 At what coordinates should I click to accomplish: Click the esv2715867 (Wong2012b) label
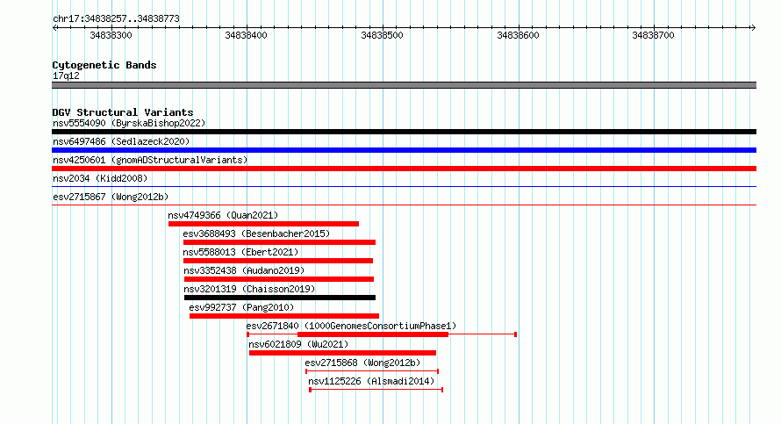(111, 197)
